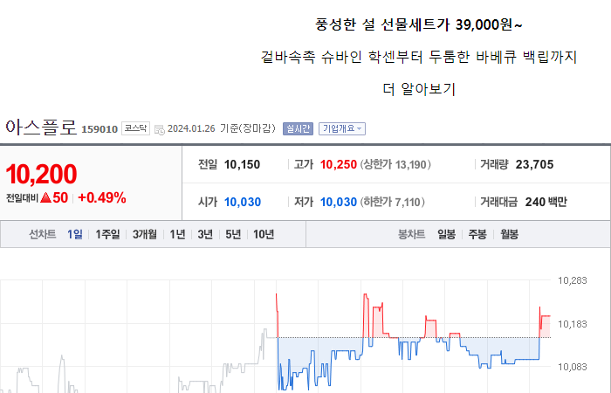Switch chart to 3개월 range
611x393 pixels.
pyautogui.click(x=145, y=234)
